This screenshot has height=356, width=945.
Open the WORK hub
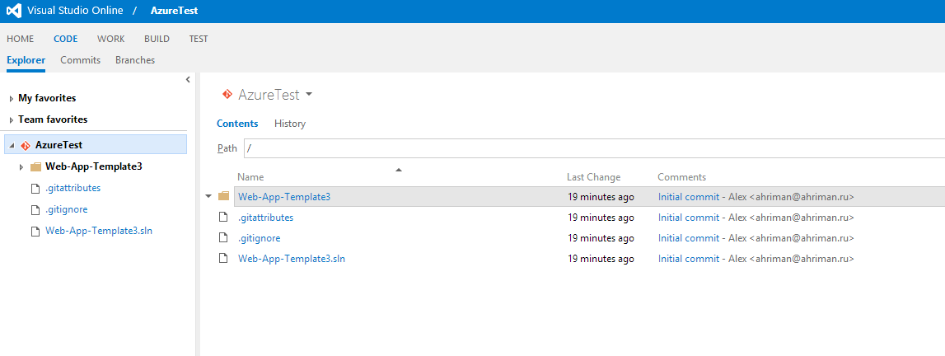(x=111, y=39)
